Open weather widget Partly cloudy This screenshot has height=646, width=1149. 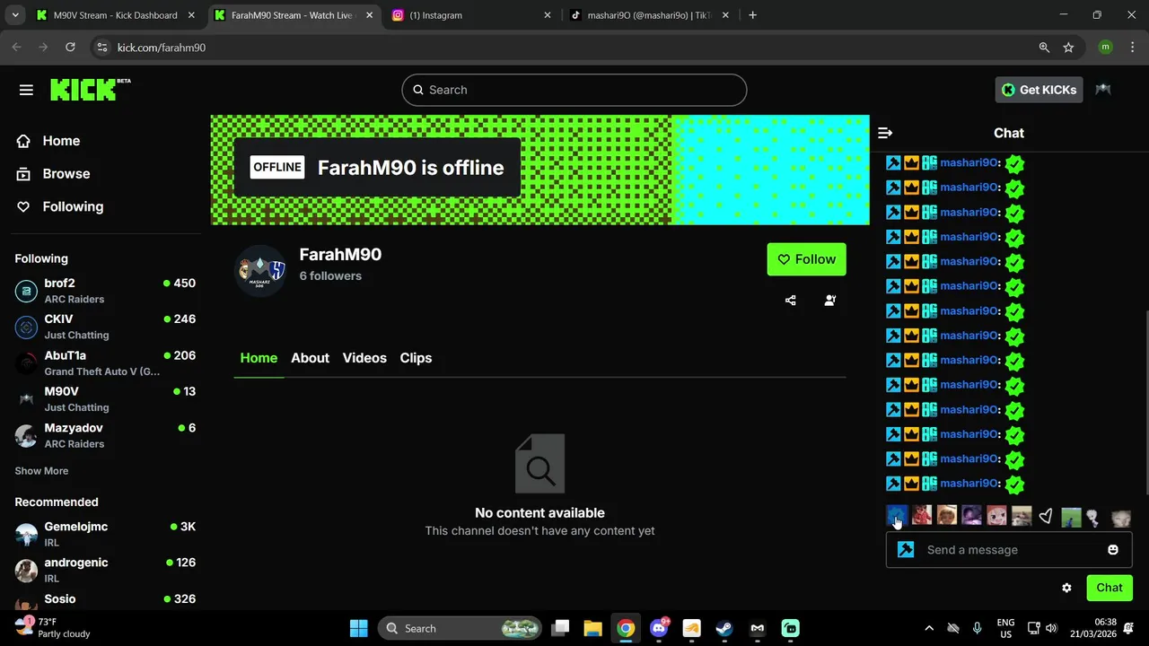point(54,628)
